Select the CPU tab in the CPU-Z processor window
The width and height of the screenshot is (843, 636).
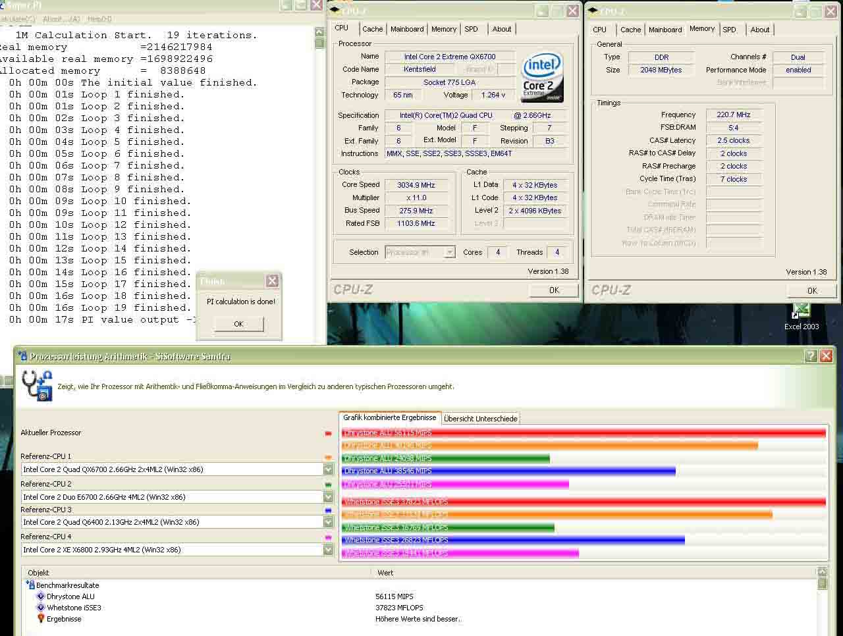click(341, 28)
